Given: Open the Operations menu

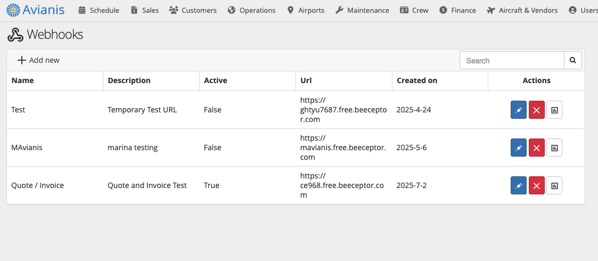Looking at the screenshot, I should pos(252,10).
